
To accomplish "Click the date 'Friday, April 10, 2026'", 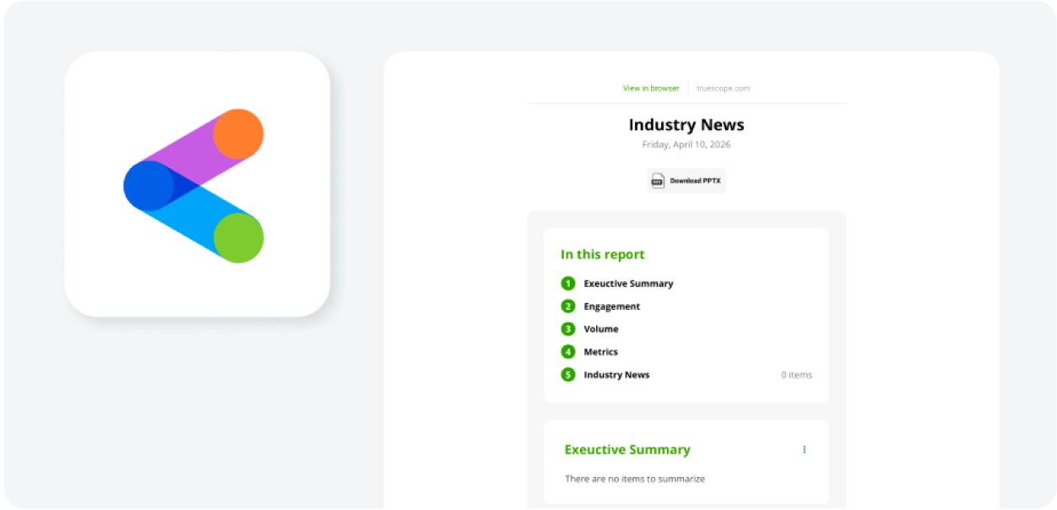I will click(686, 144).
